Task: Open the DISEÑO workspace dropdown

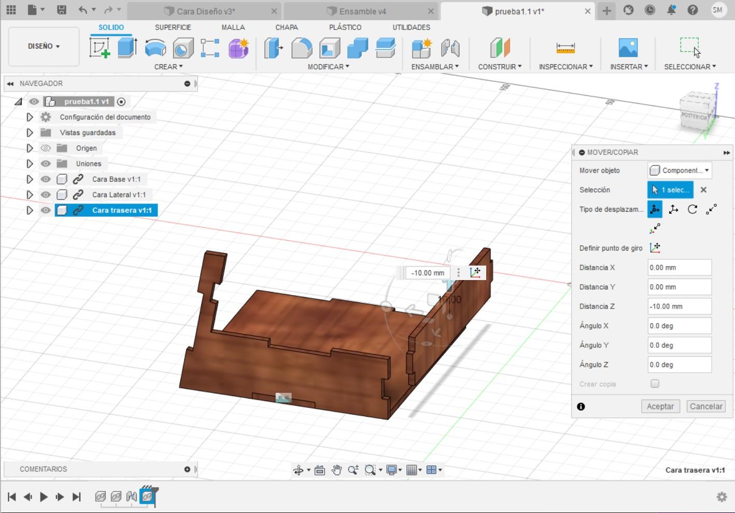Action: (44, 46)
